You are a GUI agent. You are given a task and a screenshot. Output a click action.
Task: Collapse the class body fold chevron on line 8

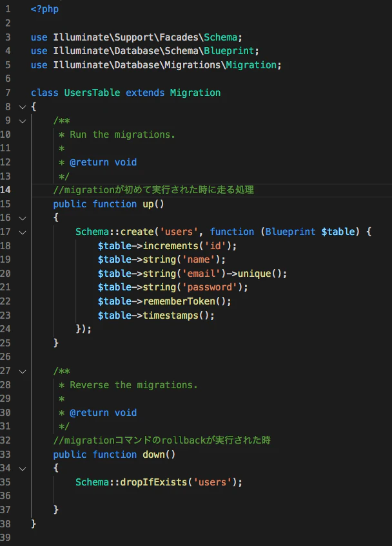click(23, 108)
